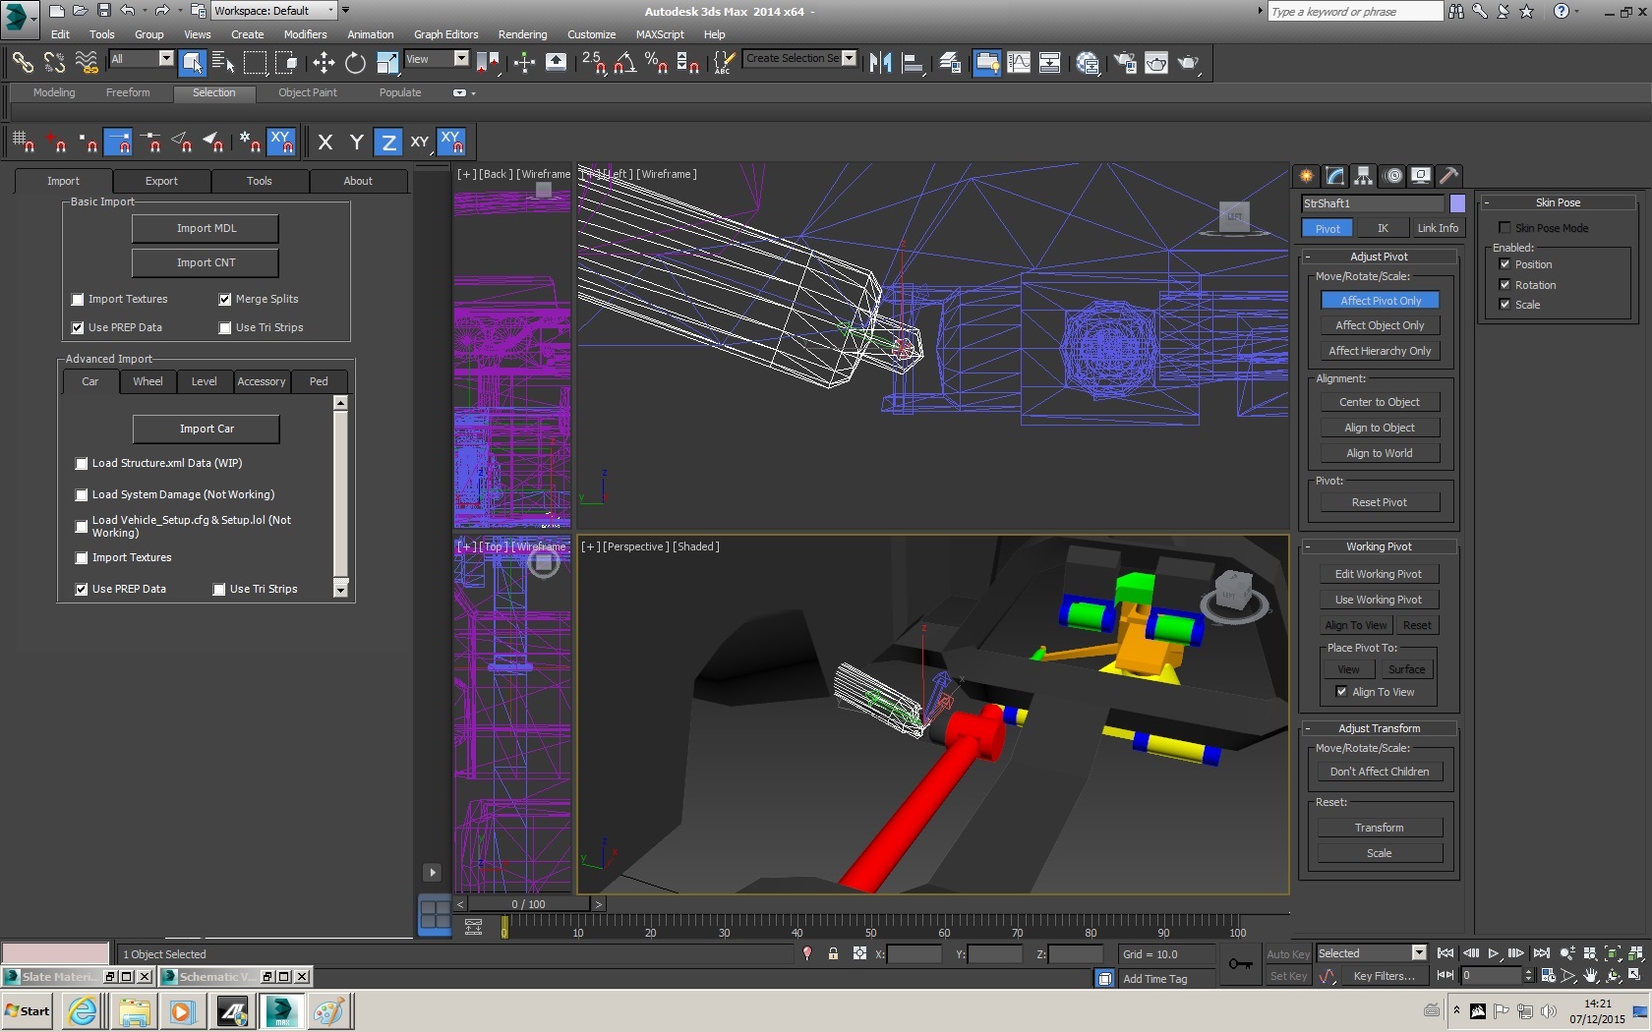Toggle the selection lock padlock icon

[x=833, y=953]
